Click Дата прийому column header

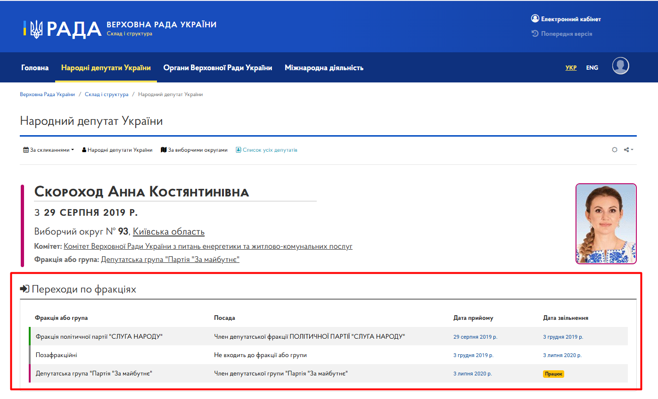[x=473, y=318]
